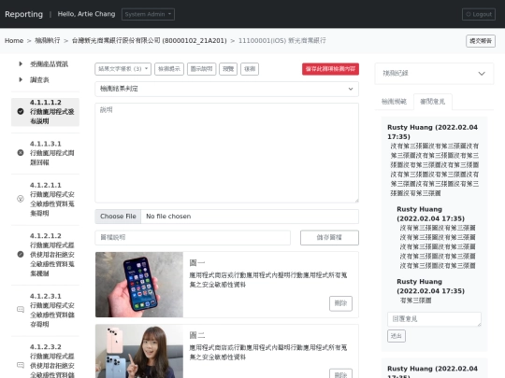Switch to the 審閱意見 tab
This screenshot has height=378, width=505.
click(433, 102)
